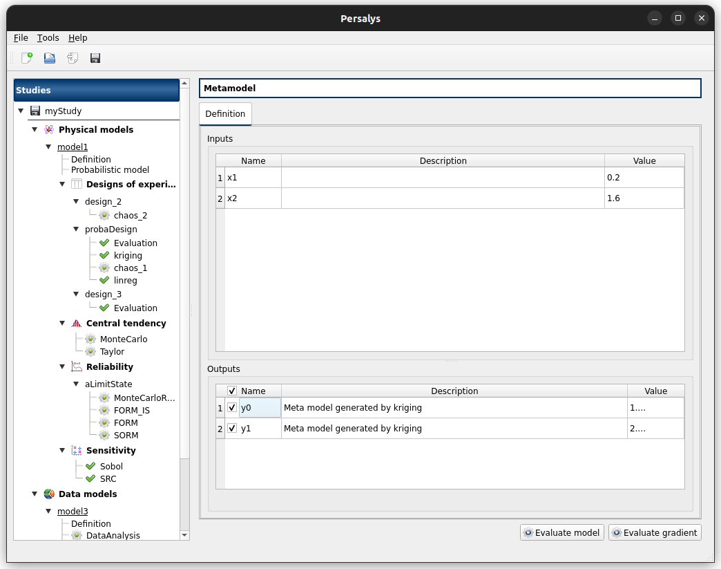Open the Tools menu

point(48,38)
